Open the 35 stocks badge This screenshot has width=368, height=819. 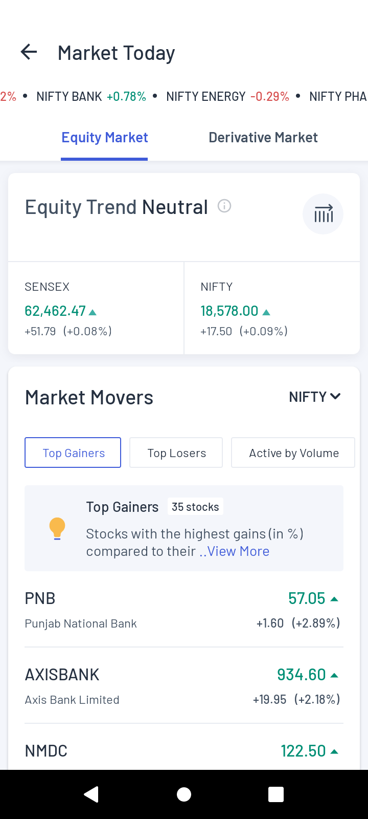pos(195,507)
